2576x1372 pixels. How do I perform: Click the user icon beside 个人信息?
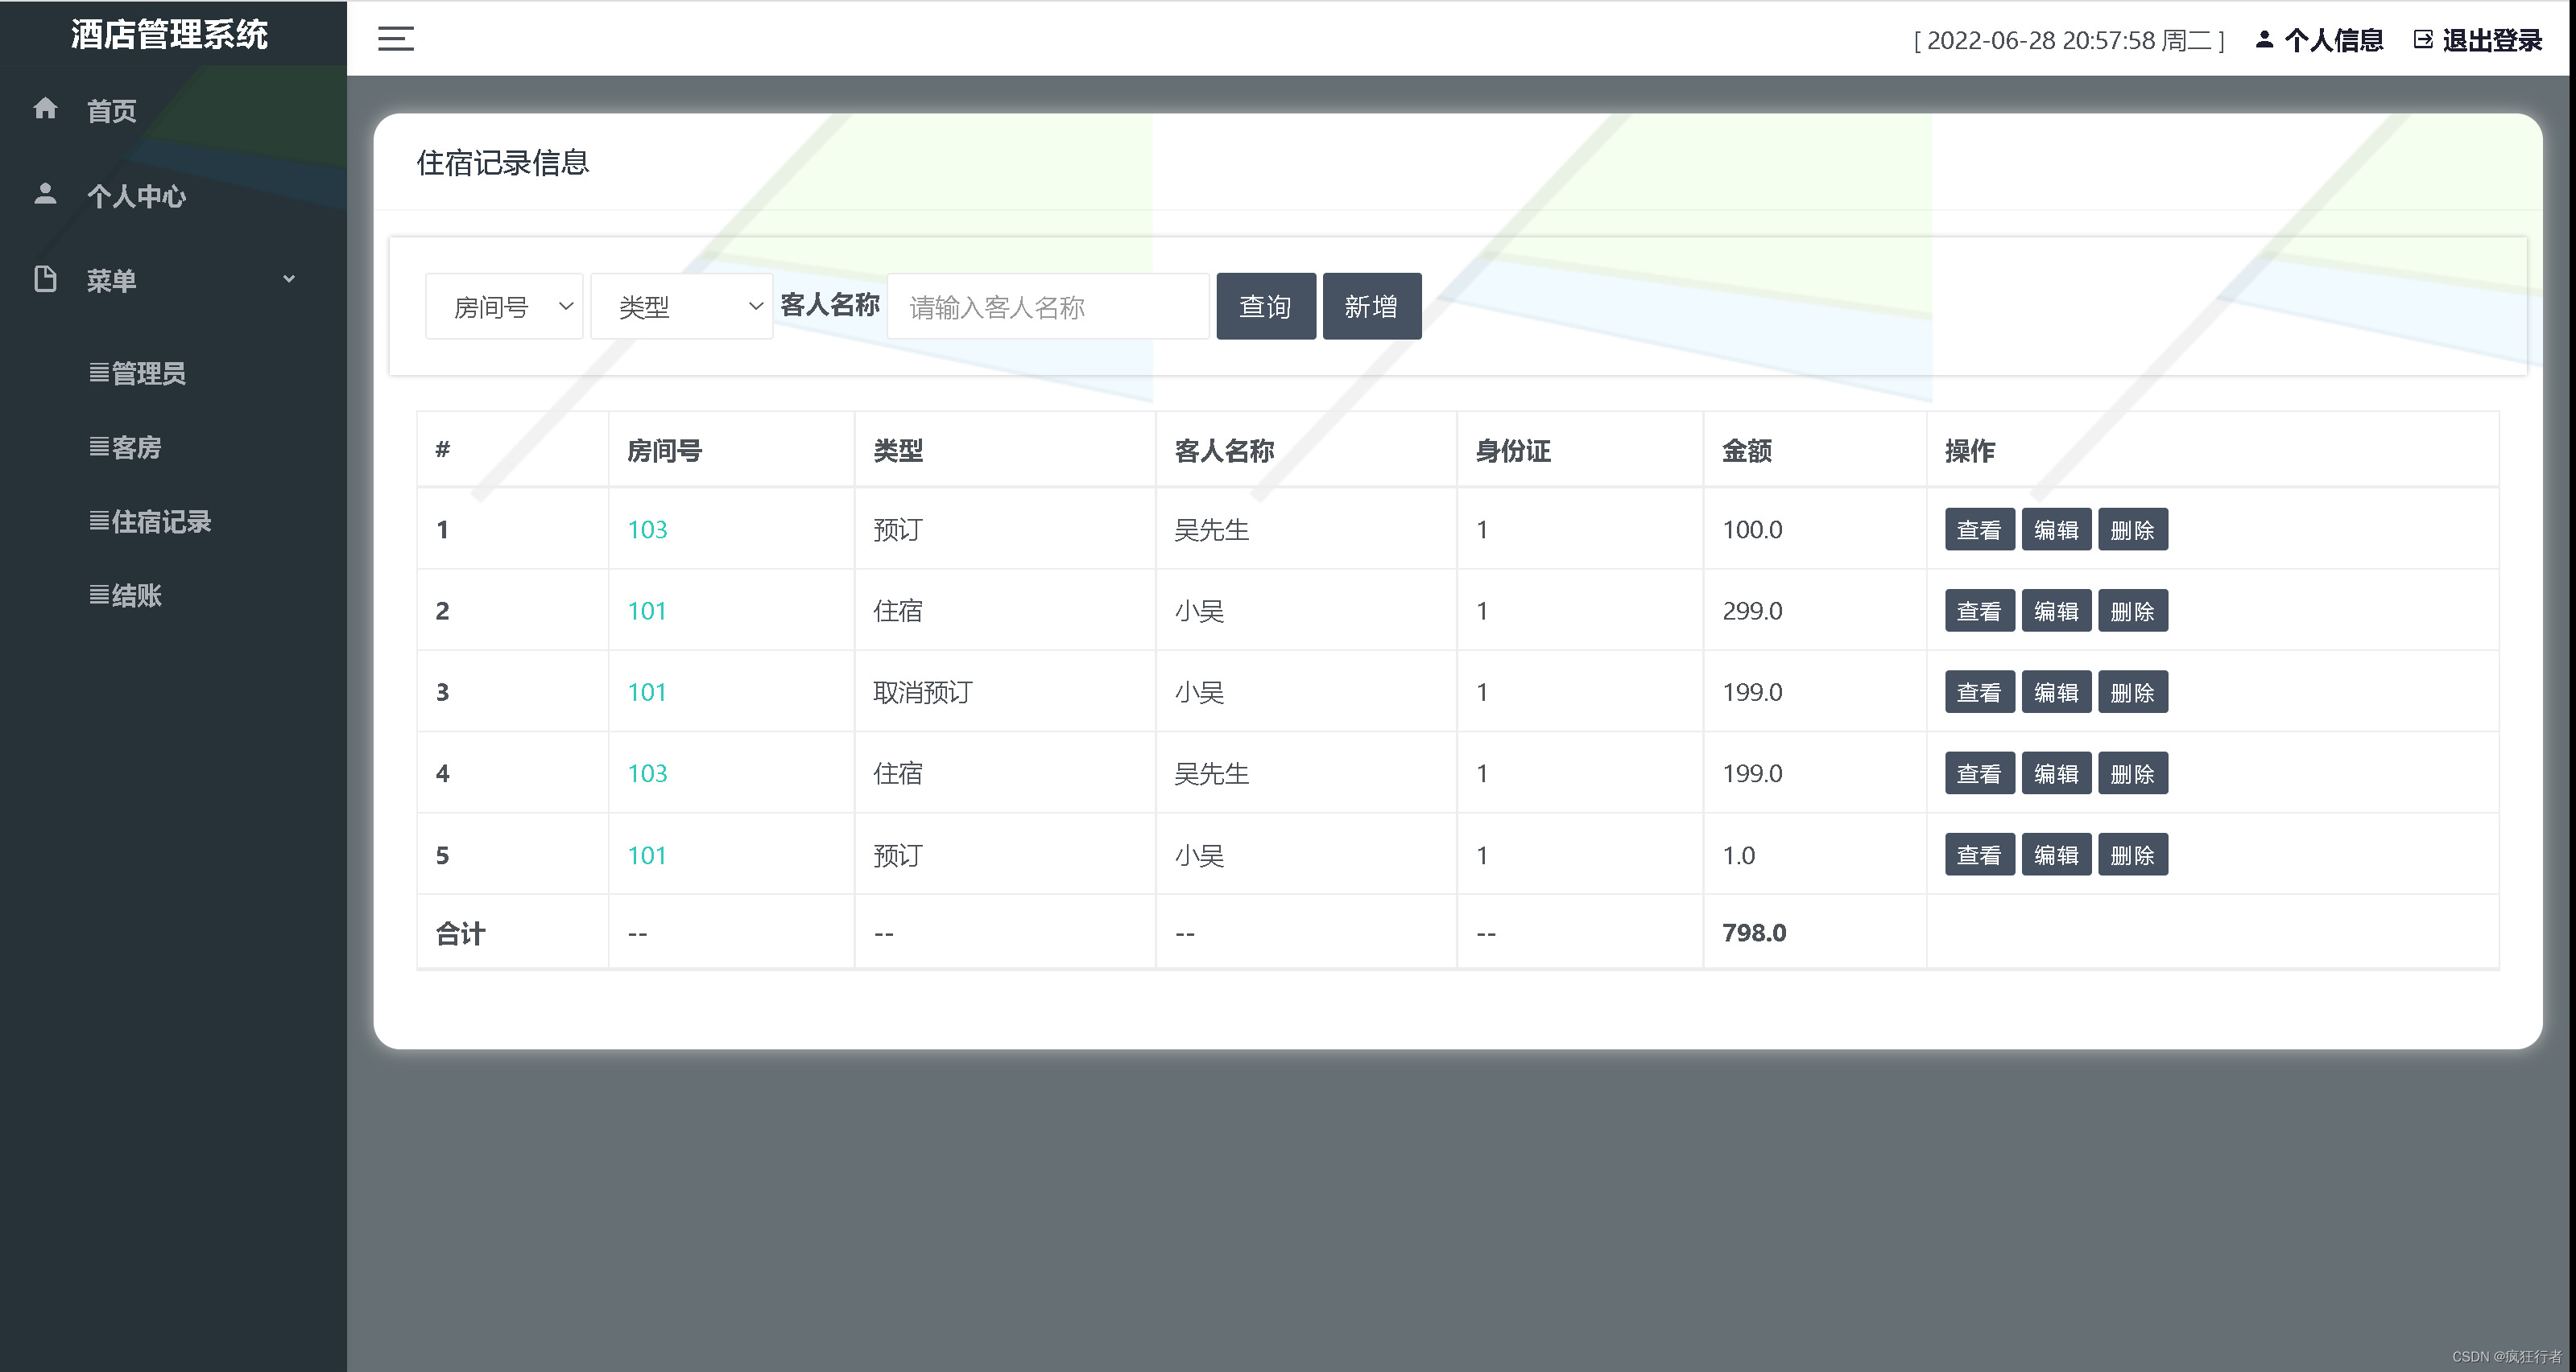[2264, 40]
